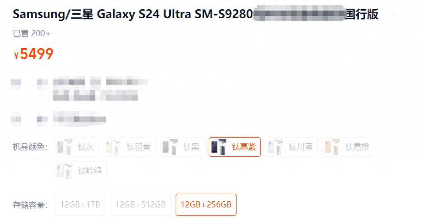Select the 钛羽黄 color option

coord(130,147)
